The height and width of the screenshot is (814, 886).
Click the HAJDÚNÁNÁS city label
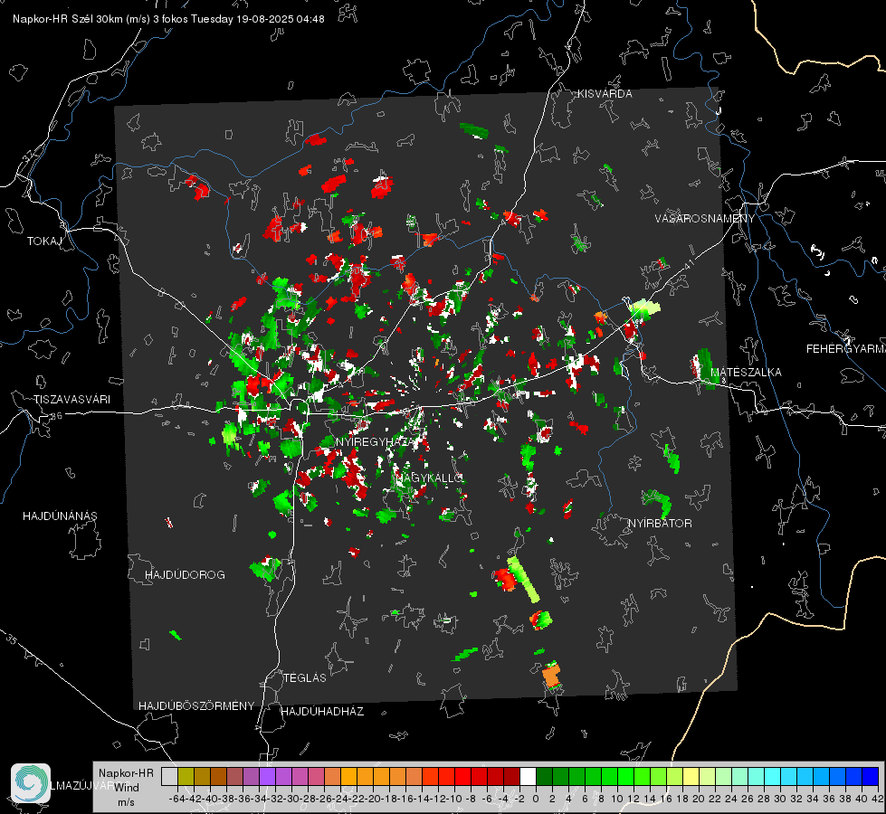[60, 516]
